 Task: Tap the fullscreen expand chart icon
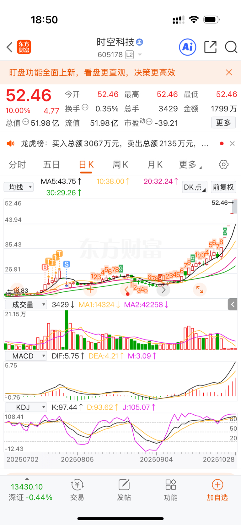(x=200, y=290)
